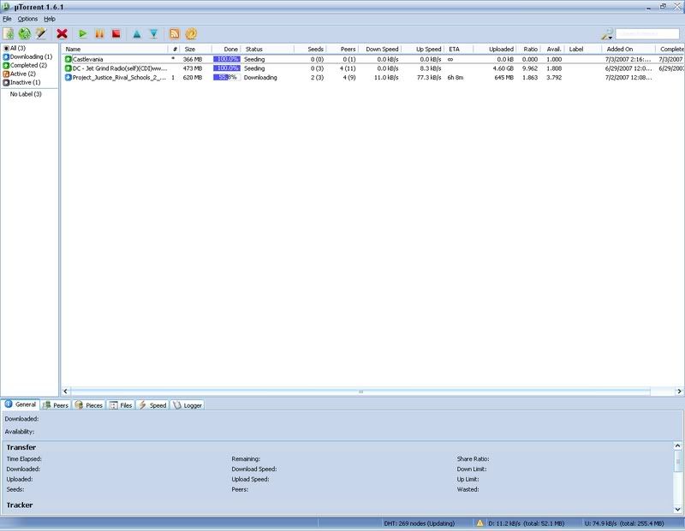Open the Help menu
685x531 pixels.
coord(50,19)
